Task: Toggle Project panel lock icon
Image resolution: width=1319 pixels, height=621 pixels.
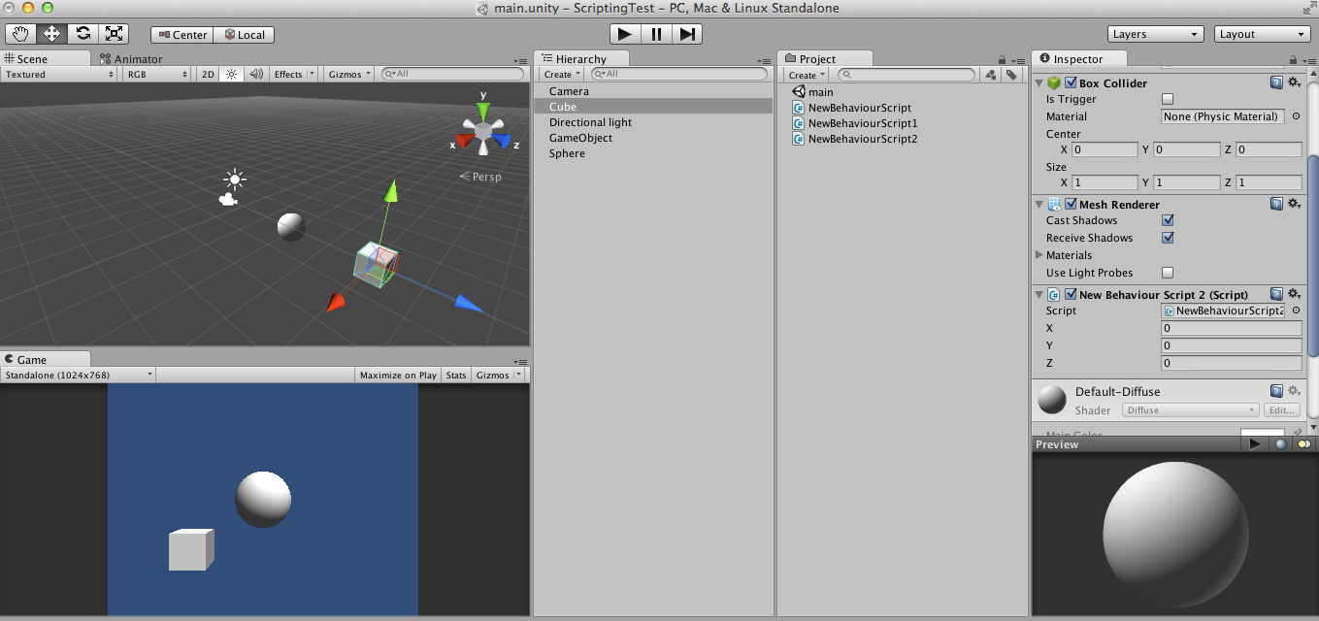Action: (1002, 60)
